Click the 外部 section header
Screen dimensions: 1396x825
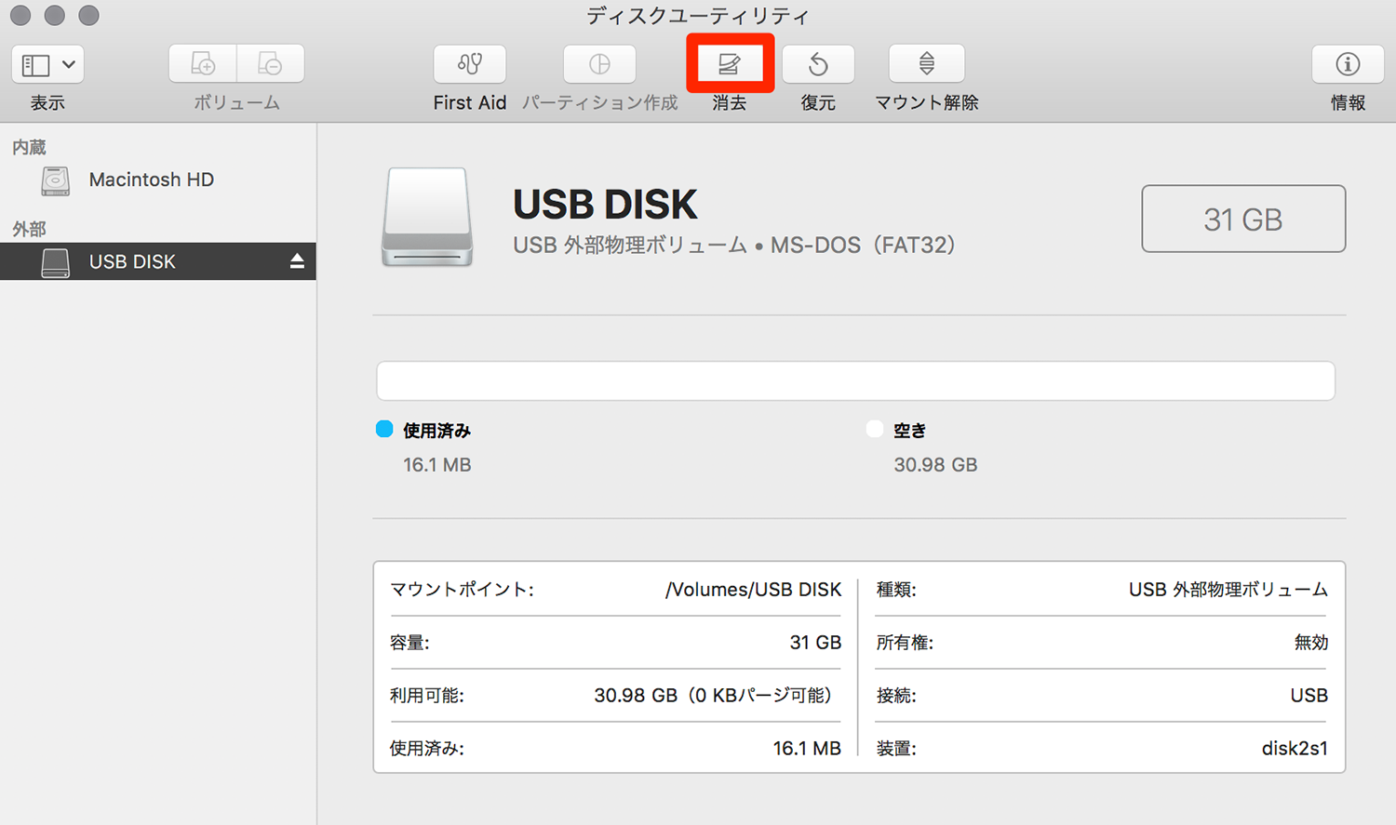(x=29, y=229)
